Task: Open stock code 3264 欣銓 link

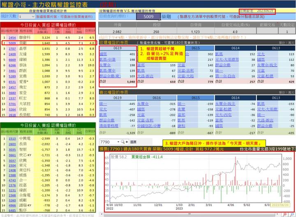Action: click(x=12, y=109)
